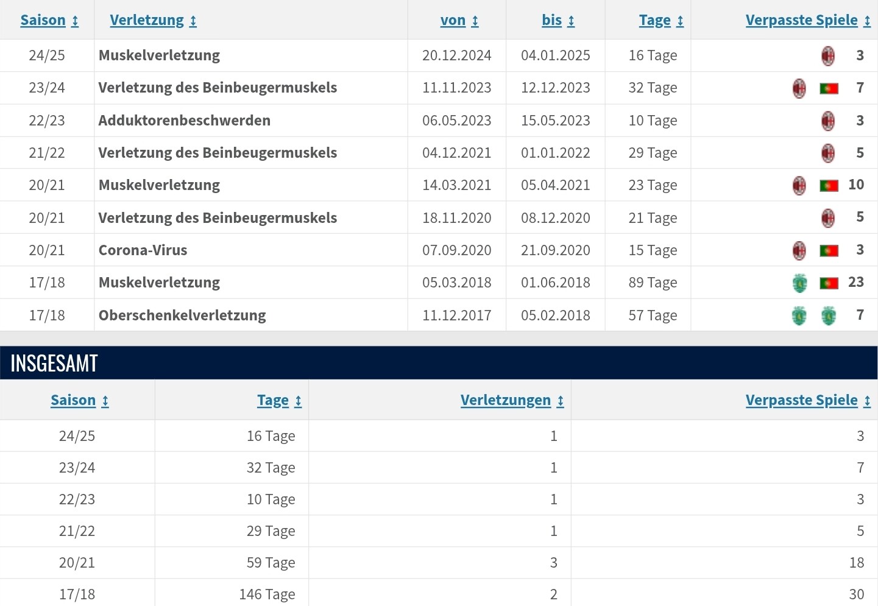Viewport: 878px width, 606px height.
Task: Click 20/21 season in Insgesamt table
Action: point(77,563)
